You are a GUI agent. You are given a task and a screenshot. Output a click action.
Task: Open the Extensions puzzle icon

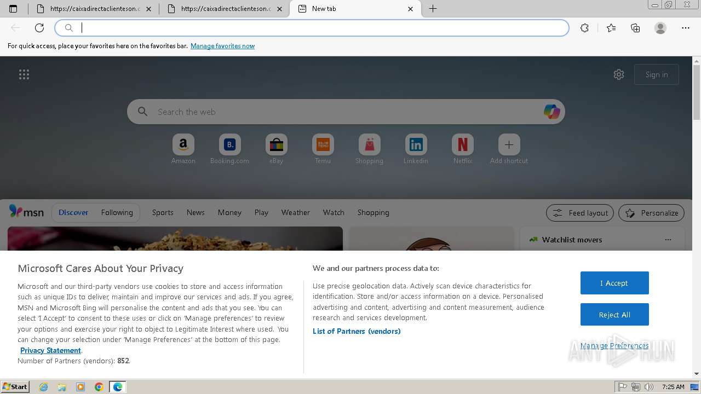pos(584,28)
